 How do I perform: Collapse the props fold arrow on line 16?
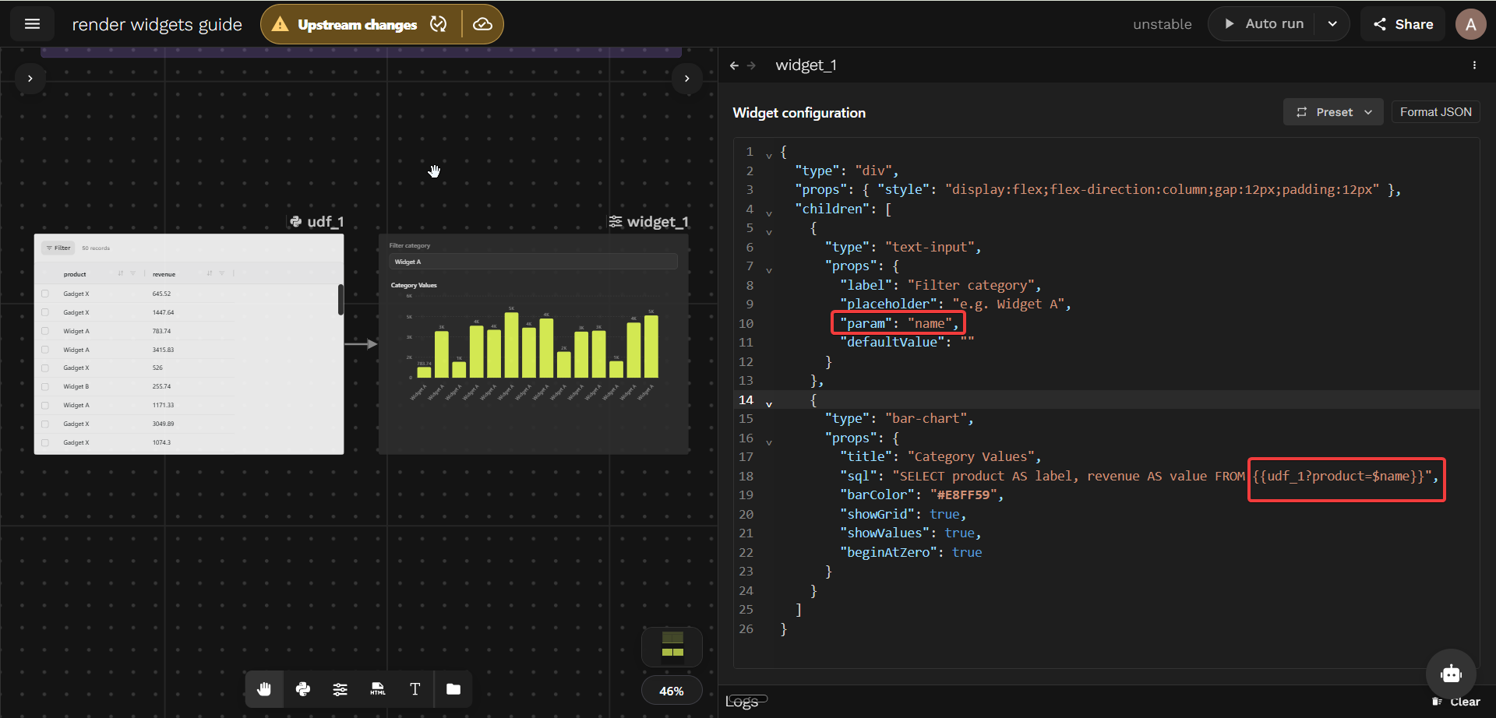pos(769,442)
